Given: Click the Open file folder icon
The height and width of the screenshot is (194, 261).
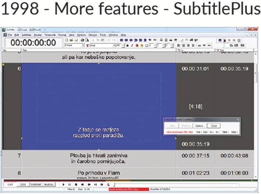Looking at the screenshot, I should [x=71, y=40].
